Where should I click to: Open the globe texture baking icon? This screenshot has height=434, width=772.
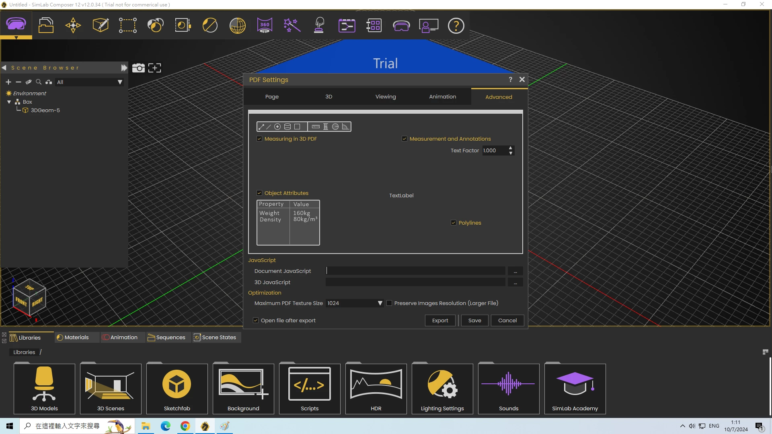237,25
